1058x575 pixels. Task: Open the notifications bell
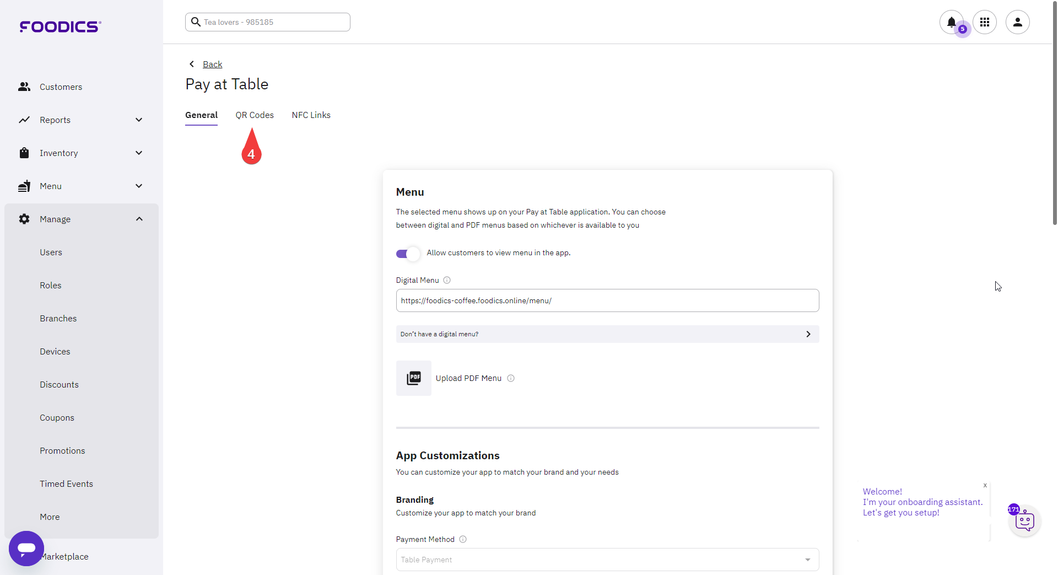pyautogui.click(x=951, y=22)
